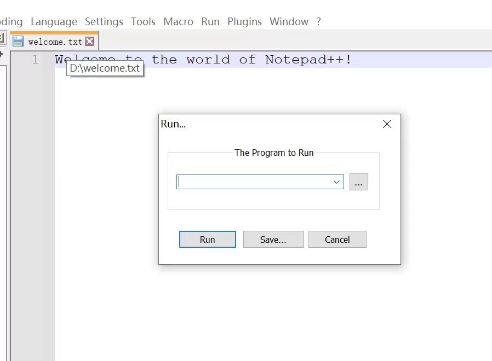Image resolution: width=492 pixels, height=361 pixels.
Task: Open the Language menu
Action: tap(54, 22)
